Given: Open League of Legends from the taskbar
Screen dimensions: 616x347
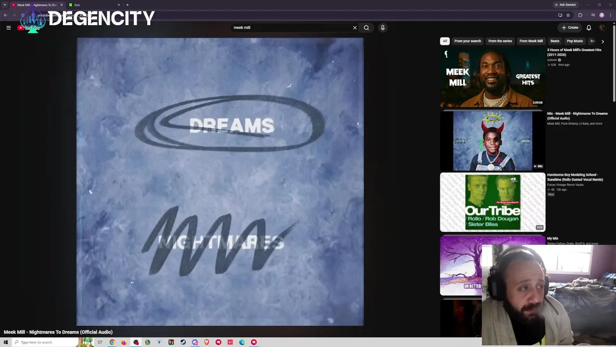Looking at the screenshot, I should pos(148,342).
